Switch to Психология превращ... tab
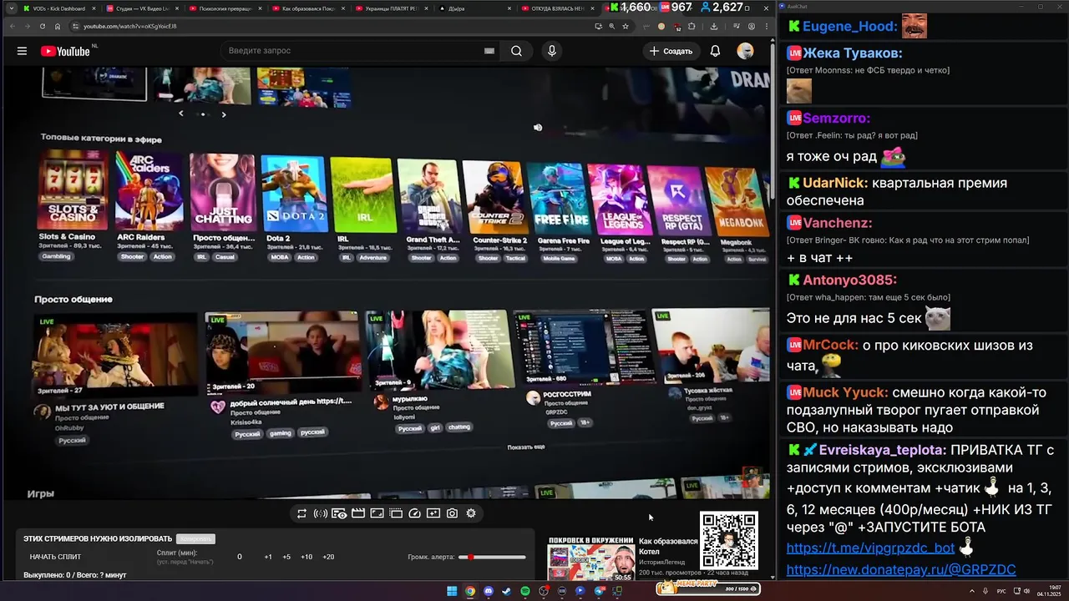The image size is (1069, 601). pos(225,8)
